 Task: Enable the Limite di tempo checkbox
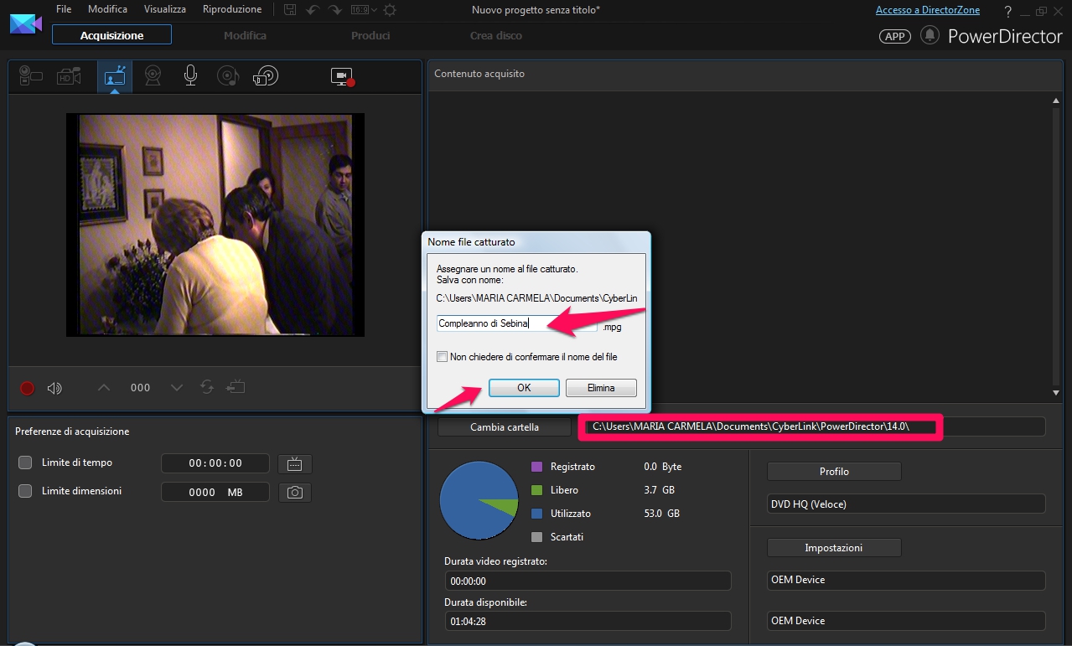tap(25, 463)
